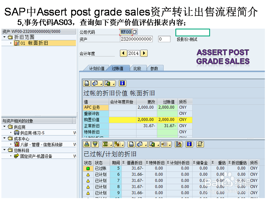The width and height of the screenshot is (266, 200).
Task: Open the 参数 tab
Action: tap(154, 68)
